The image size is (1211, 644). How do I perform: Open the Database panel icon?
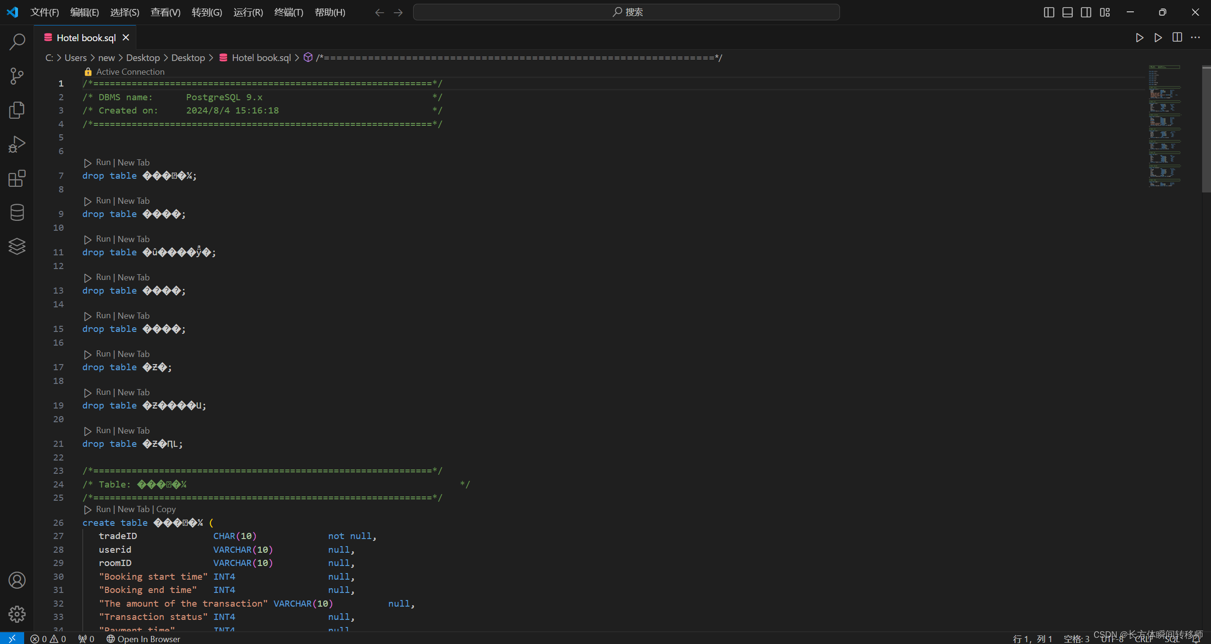click(17, 212)
